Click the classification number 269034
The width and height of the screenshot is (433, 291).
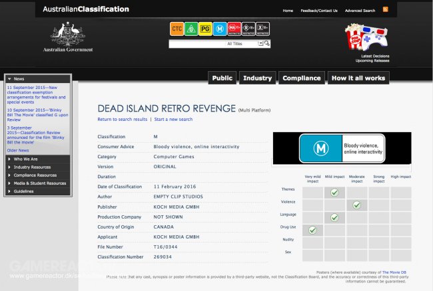click(x=163, y=257)
